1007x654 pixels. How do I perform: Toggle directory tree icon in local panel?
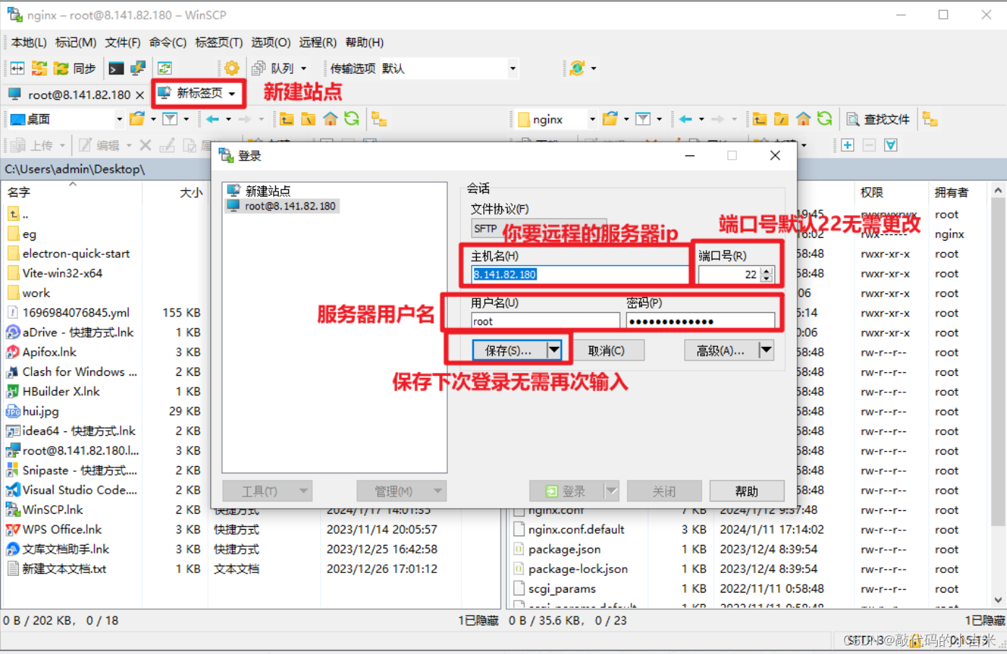(x=379, y=119)
